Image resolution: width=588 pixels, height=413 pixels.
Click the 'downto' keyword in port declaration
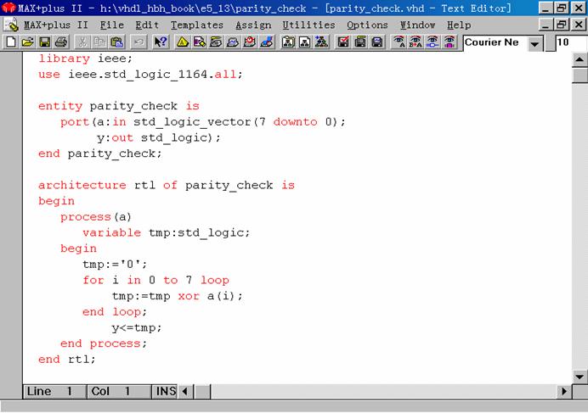[x=295, y=122]
